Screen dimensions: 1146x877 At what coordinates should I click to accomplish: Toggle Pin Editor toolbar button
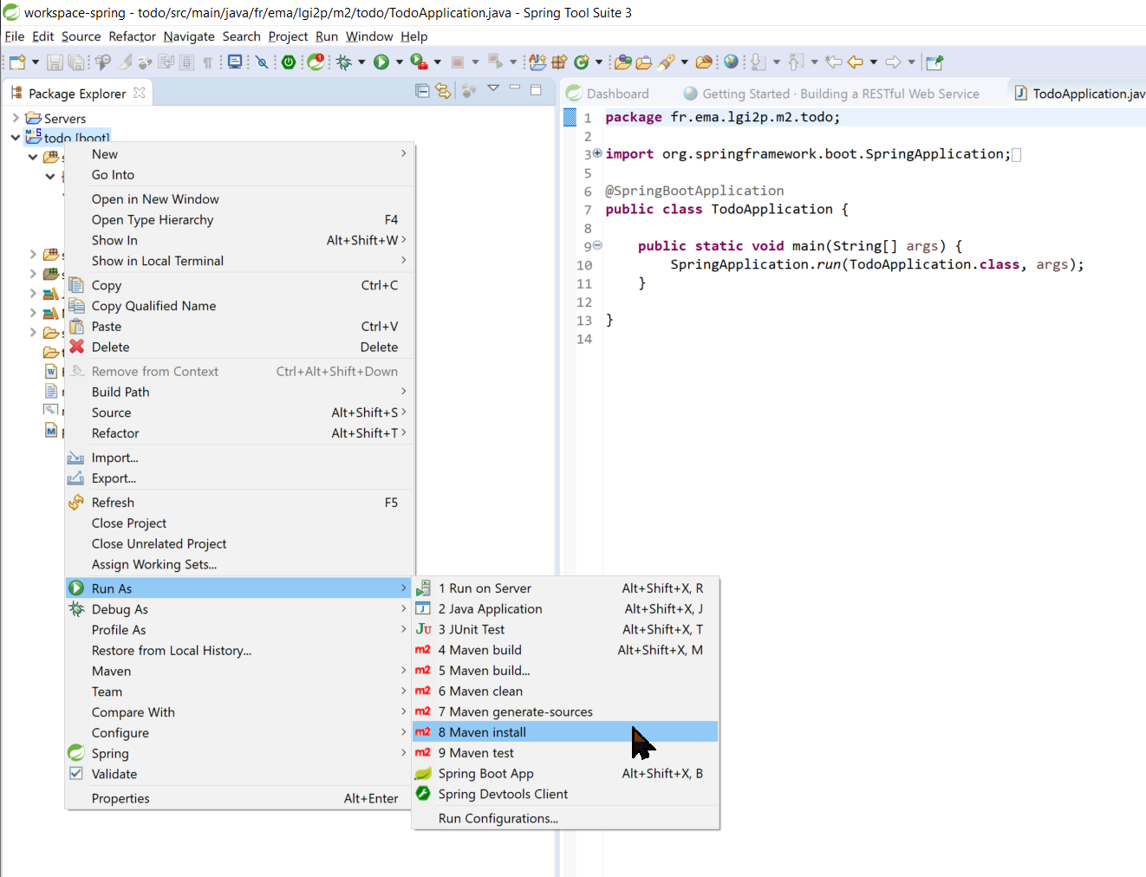(934, 62)
